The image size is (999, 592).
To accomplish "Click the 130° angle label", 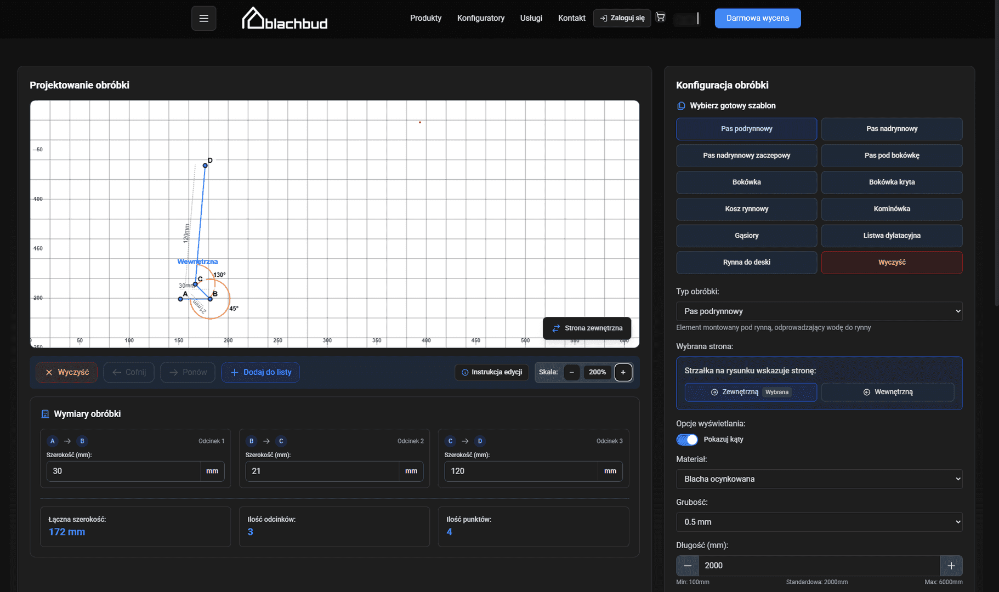I will pyautogui.click(x=219, y=275).
